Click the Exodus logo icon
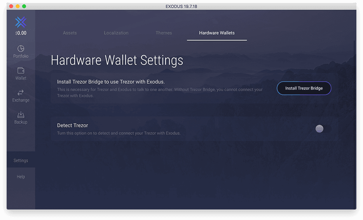This screenshot has height=220, width=363. pyautogui.click(x=21, y=22)
